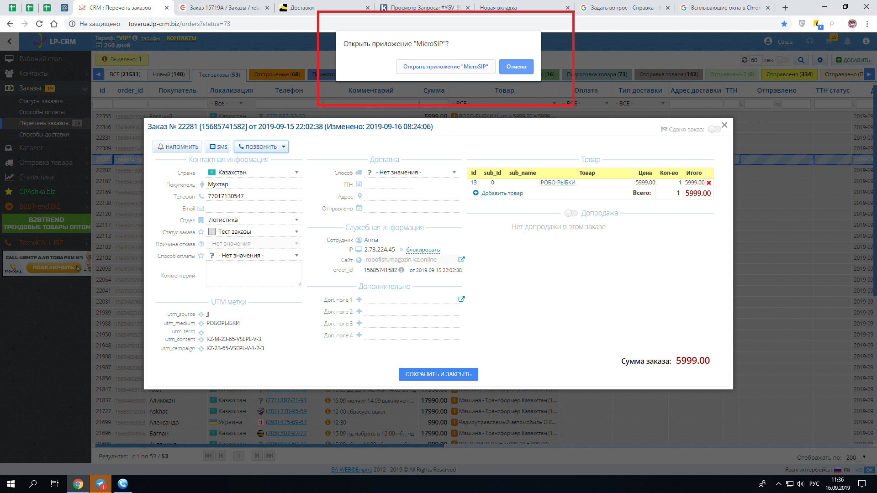Click the ДОБАВИТЬ button in the toolbar
Screen dimensions: 877x493
tap(852, 60)
